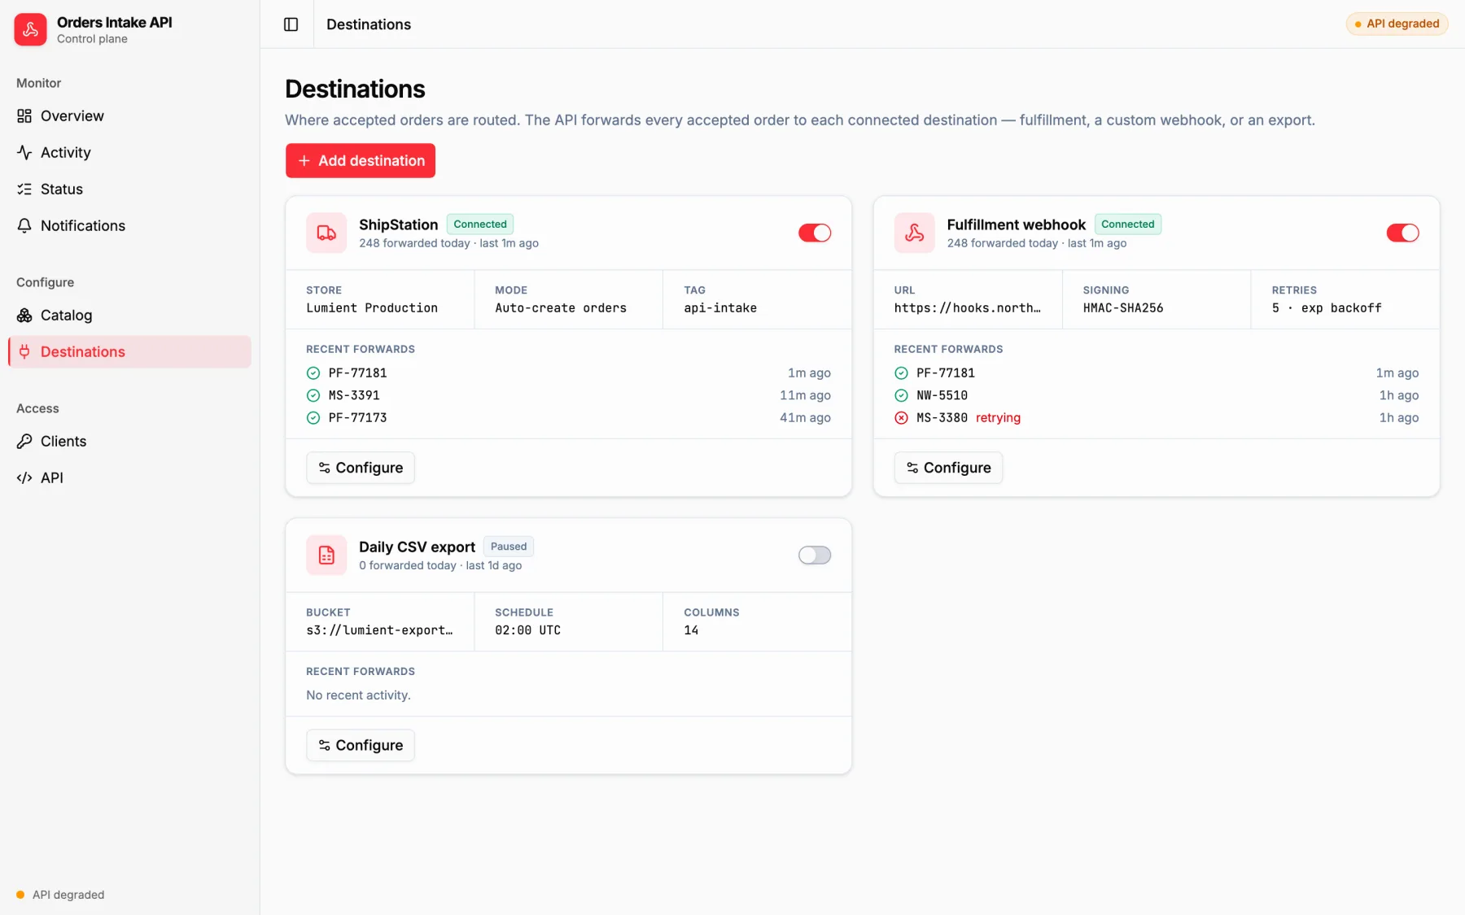Screen dimensions: 1465x915
Task: Toggle the sidebar panel icon
Action: pos(291,24)
